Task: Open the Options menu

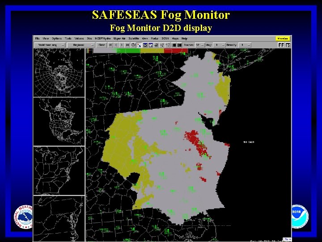Action: (x=57, y=39)
